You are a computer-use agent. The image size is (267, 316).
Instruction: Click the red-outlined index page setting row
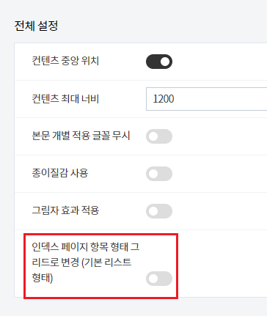click(100, 266)
